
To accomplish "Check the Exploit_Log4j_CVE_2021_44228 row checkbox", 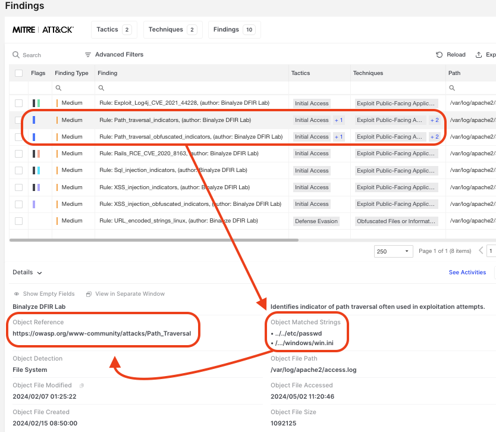I will click(x=18, y=104).
